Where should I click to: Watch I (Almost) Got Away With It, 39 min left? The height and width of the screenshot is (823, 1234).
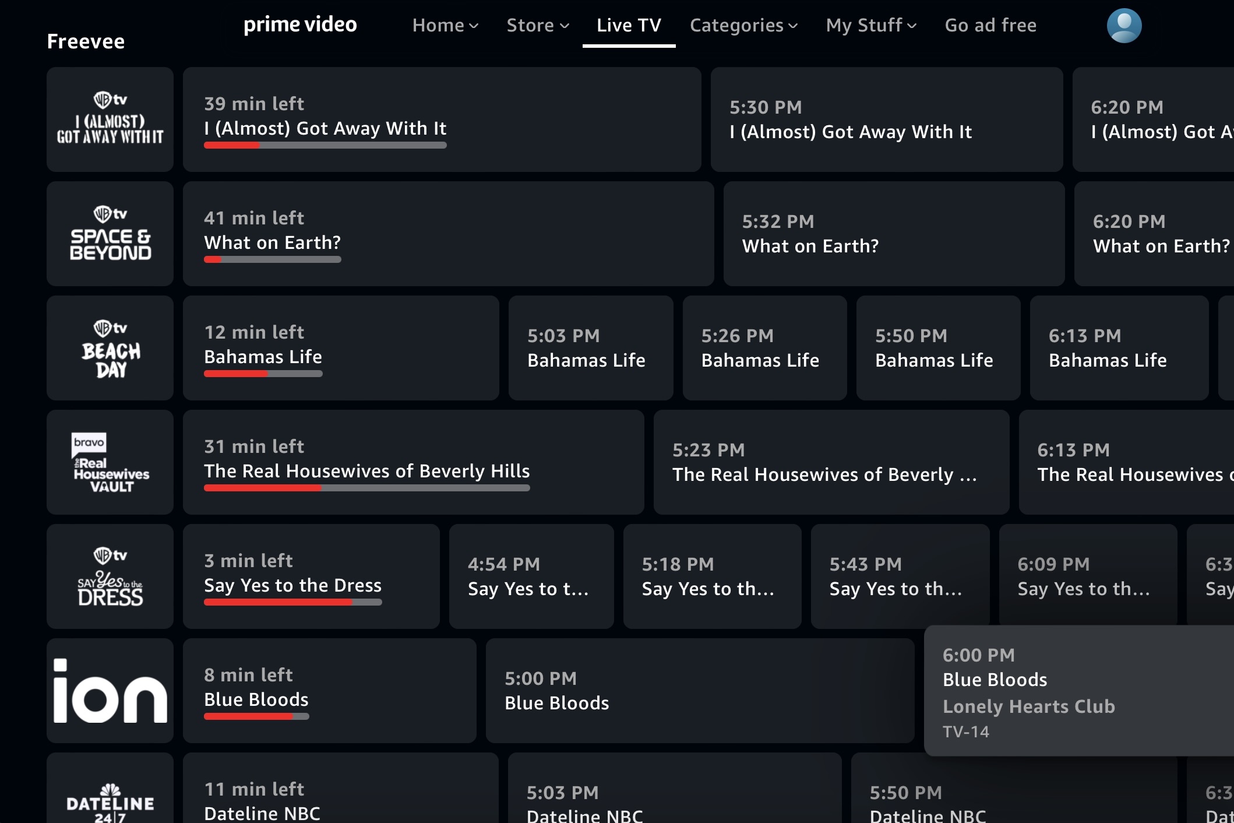click(x=442, y=119)
